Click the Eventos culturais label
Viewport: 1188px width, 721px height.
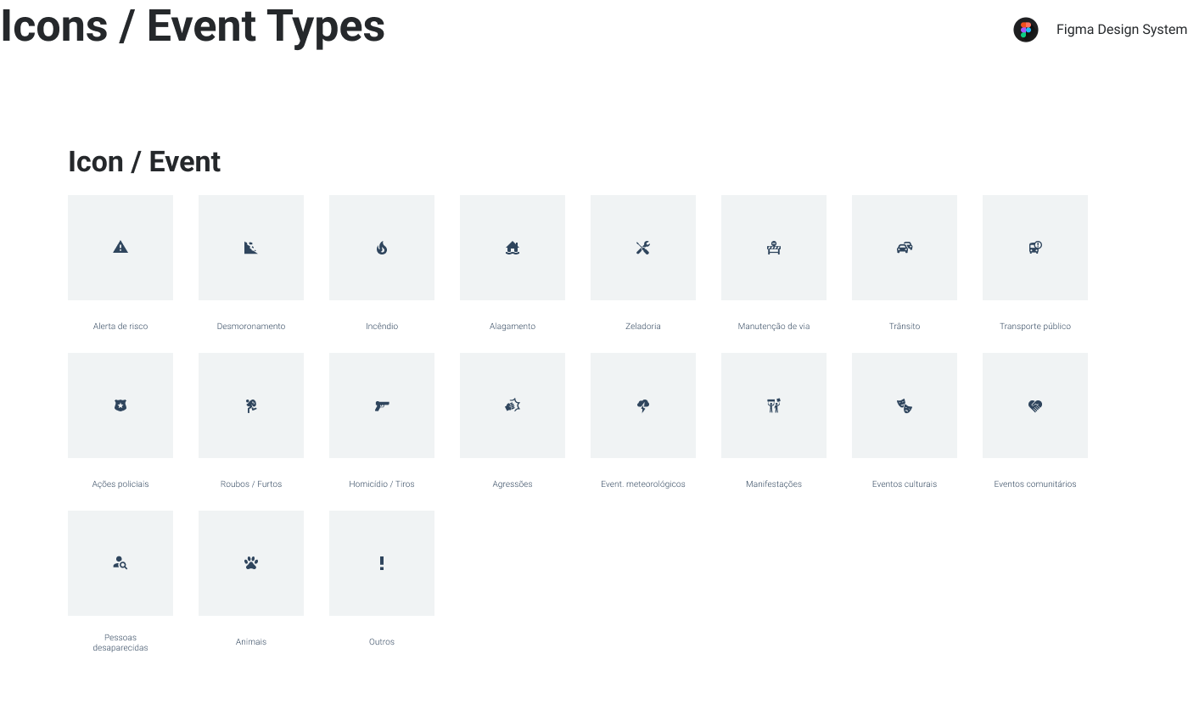[x=905, y=483]
